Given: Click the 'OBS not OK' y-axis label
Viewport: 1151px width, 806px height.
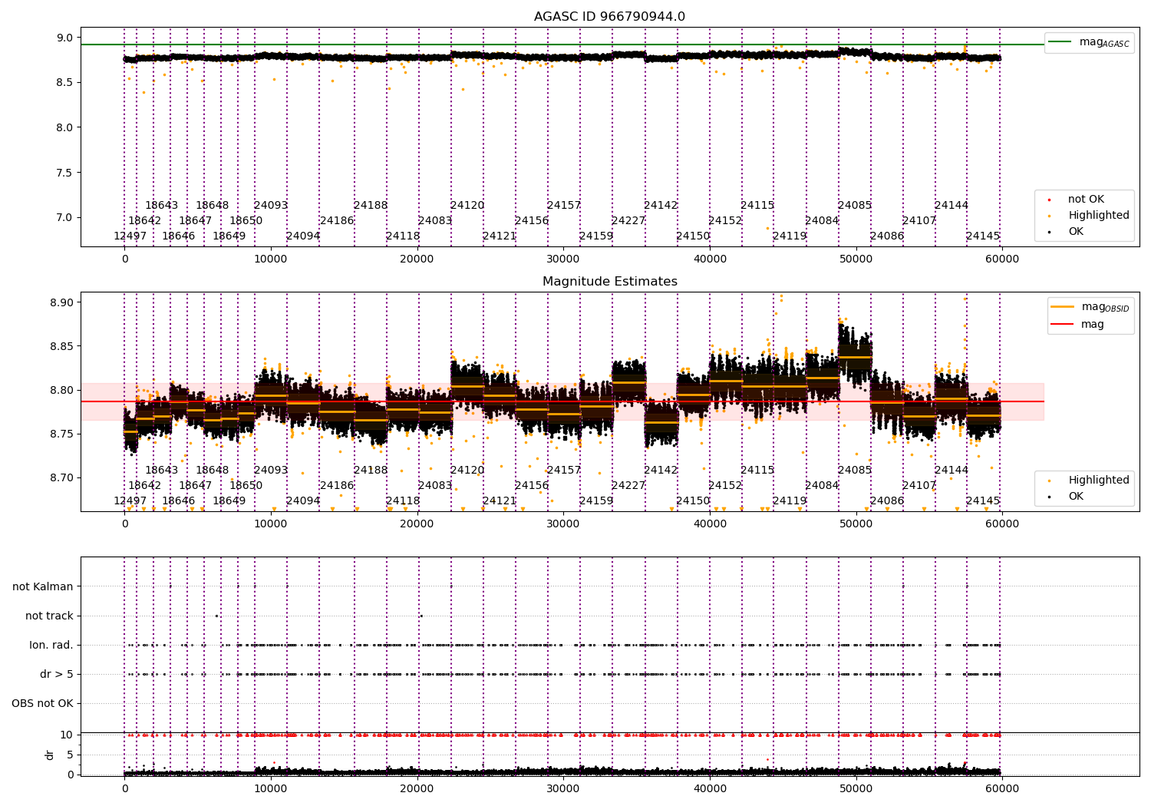Looking at the screenshot, I should coord(42,703).
